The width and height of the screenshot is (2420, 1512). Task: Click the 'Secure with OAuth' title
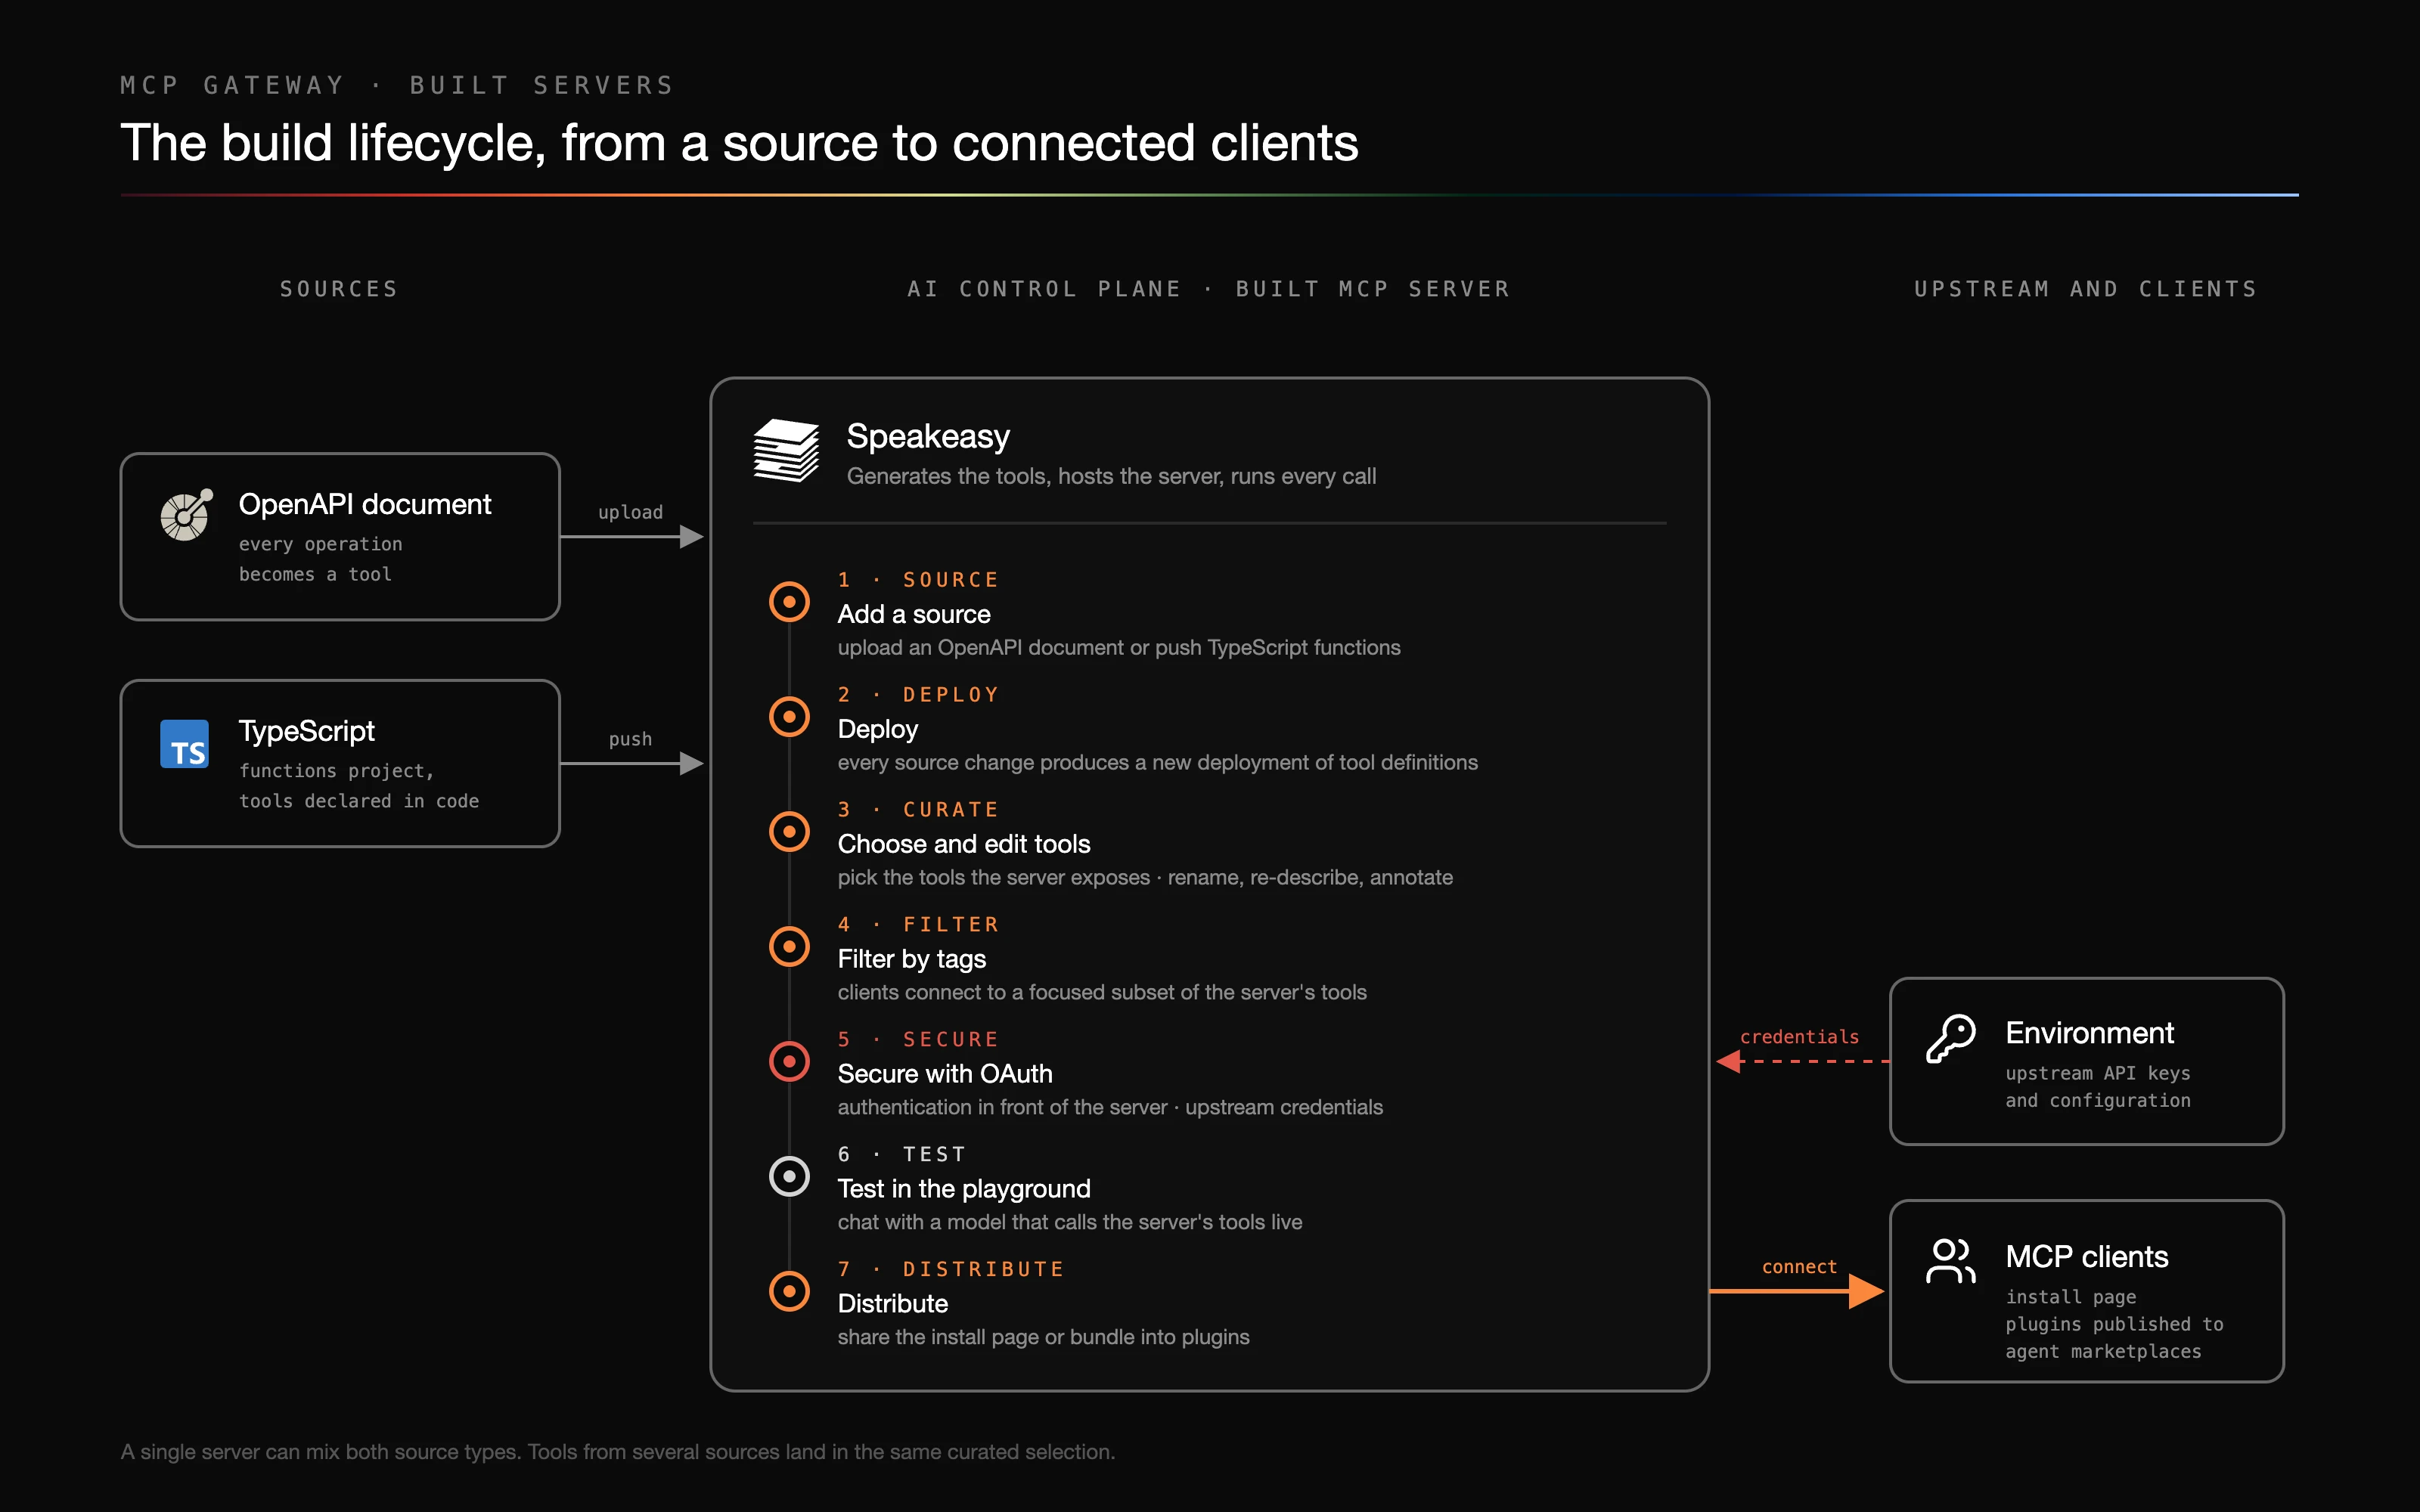[945, 1074]
